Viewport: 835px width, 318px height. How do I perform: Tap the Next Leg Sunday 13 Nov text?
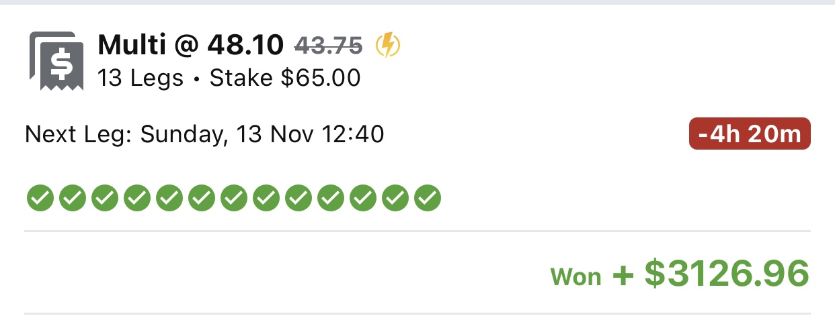click(204, 134)
